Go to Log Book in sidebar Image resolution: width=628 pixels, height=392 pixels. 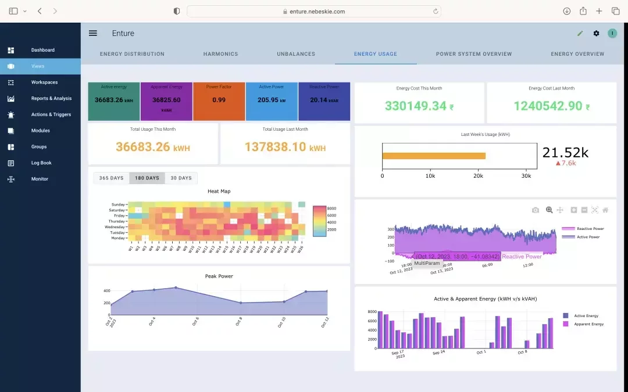tap(41, 163)
